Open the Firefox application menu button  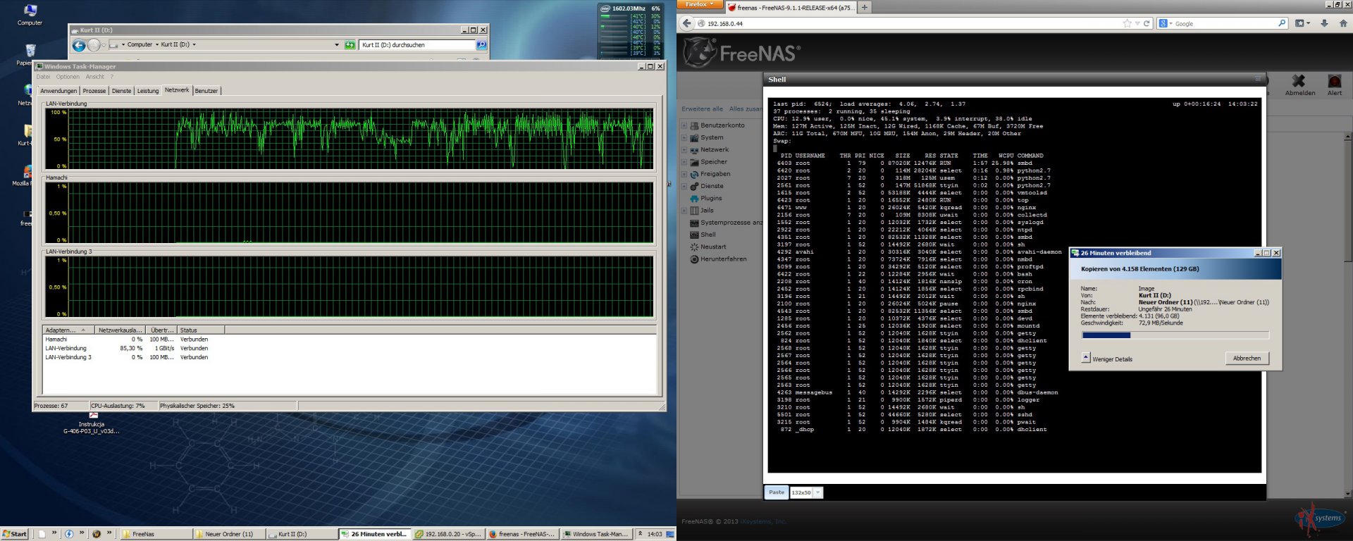(700, 4)
